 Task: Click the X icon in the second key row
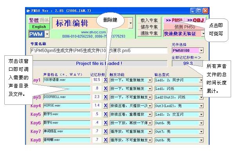[x=105, y=88]
